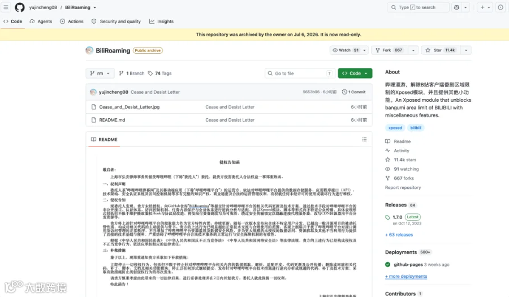Open file Cease_and_Desist_Letter.jpg
The height and width of the screenshot is (297, 509).
point(129,107)
